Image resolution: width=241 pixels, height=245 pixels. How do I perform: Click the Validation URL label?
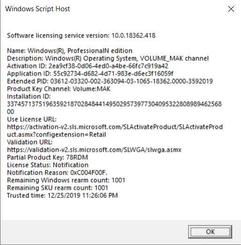[30, 142]
